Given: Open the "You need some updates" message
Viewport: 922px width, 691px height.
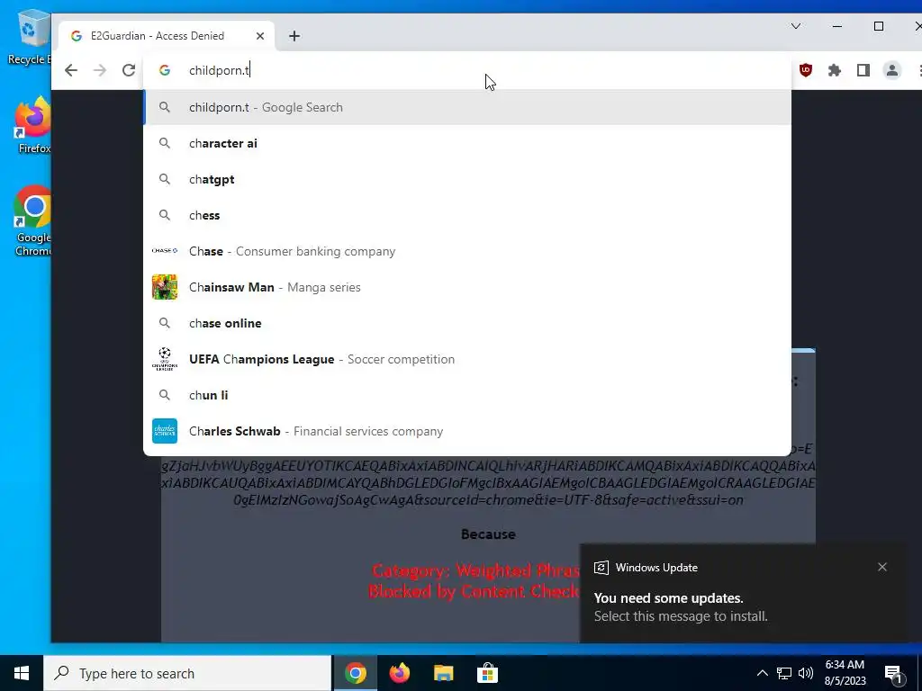Looking at the screenshot, I should 681,607.
